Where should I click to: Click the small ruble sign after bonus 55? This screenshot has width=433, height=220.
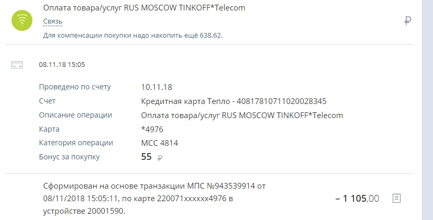click(160, 158)
